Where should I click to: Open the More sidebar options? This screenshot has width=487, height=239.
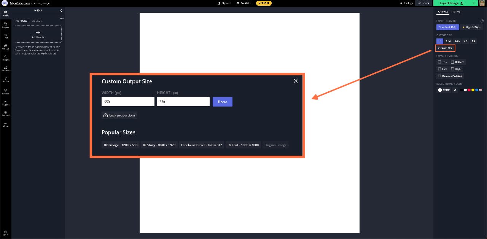[5, 124]
